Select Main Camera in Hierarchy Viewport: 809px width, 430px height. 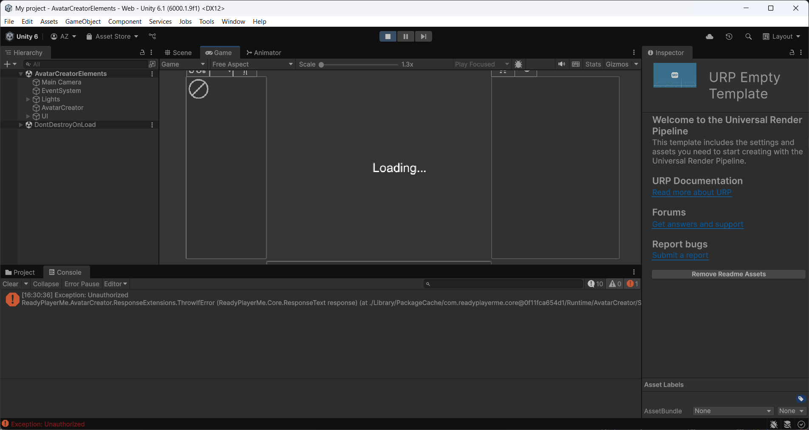tap(61, 82)
